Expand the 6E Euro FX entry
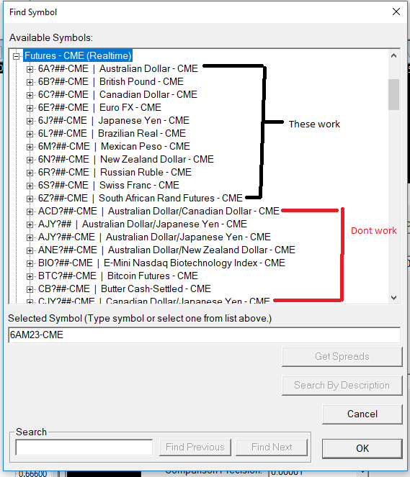 (30, 108)
